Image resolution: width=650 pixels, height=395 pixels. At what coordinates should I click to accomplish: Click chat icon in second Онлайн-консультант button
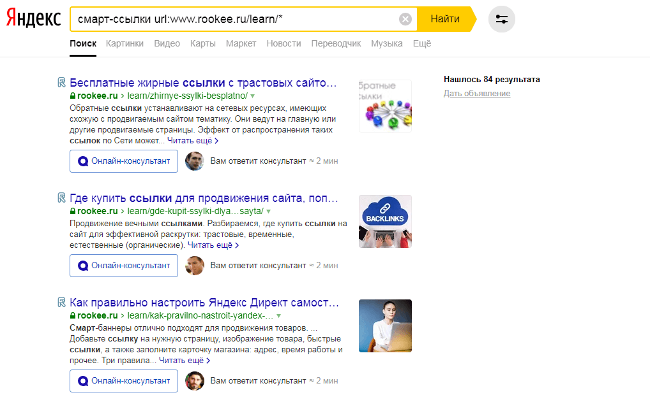coord(83,266)
